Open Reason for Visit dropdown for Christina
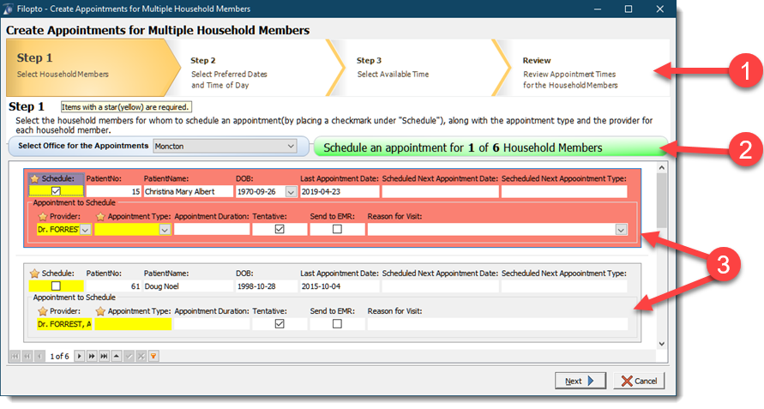The height and width of the screenshot is (409, 764). (620, 230)
